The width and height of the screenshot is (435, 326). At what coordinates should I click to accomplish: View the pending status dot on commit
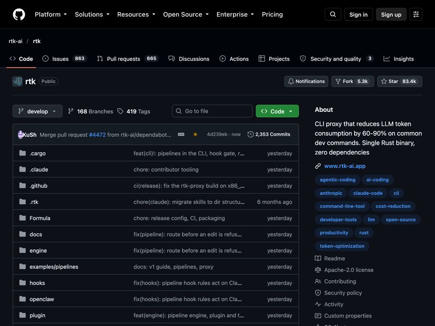click(x=195, y=134)
